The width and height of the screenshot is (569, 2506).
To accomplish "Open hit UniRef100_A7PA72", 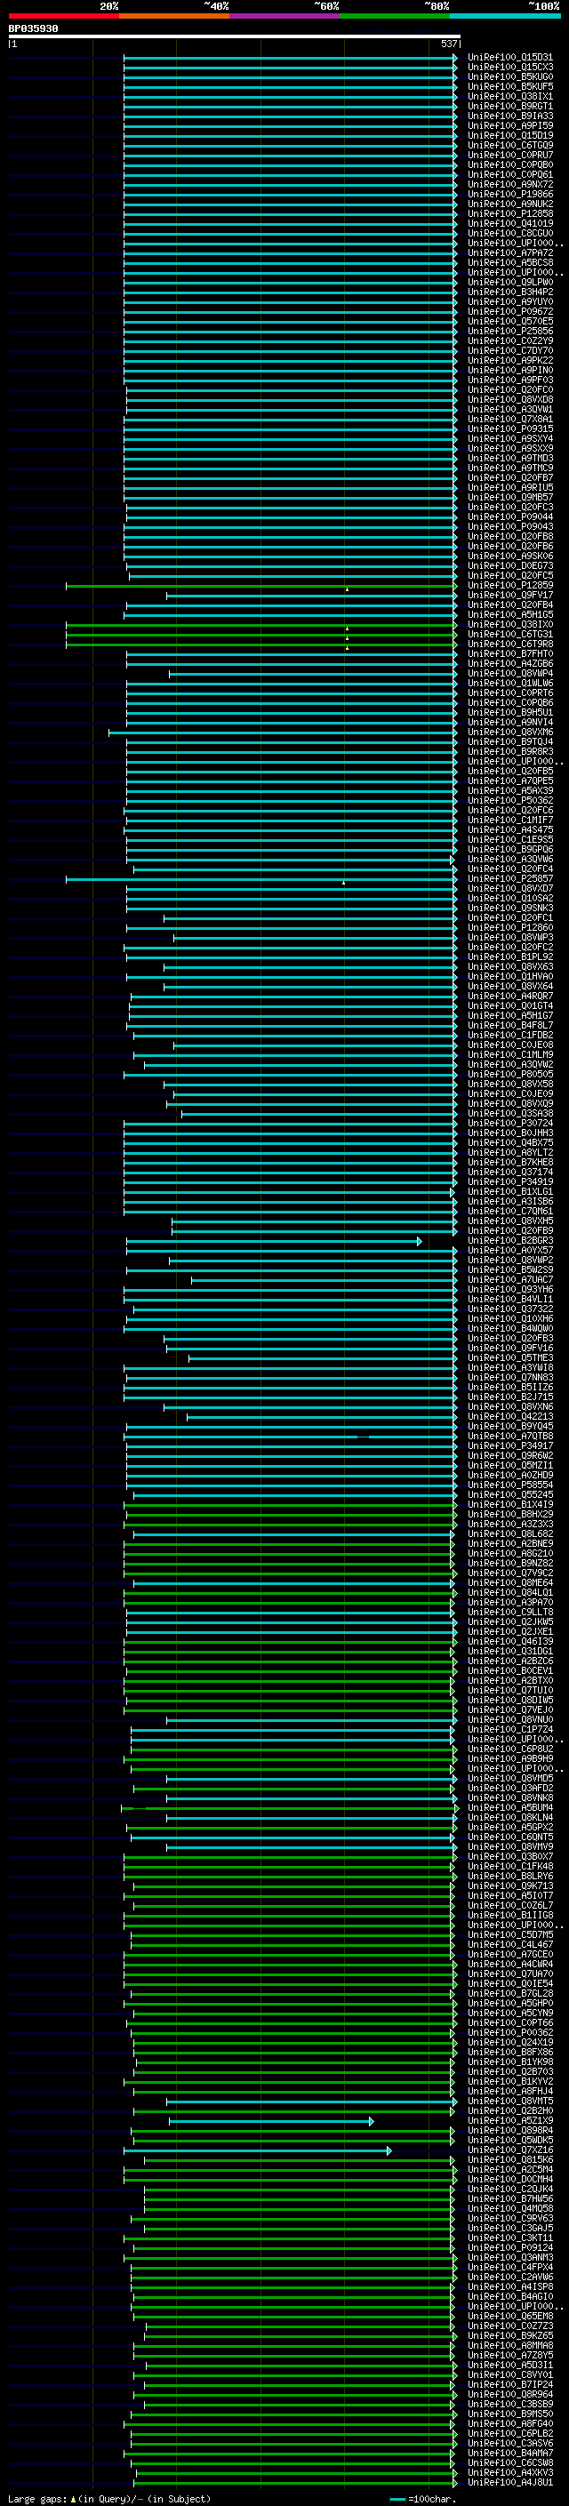I will pyautogui.click(x=509, y=253).
